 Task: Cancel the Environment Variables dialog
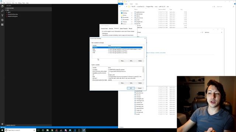[x=140, y=88]
